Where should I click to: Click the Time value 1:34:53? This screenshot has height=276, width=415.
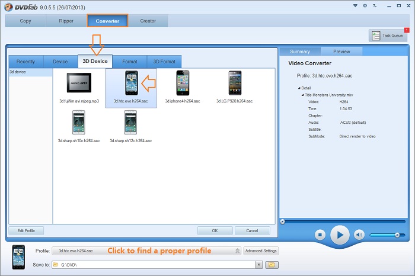click(346, 108)
